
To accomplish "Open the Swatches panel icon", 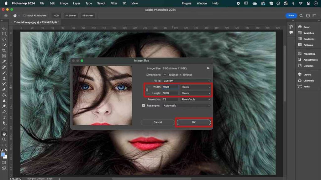I will [300, 33].
